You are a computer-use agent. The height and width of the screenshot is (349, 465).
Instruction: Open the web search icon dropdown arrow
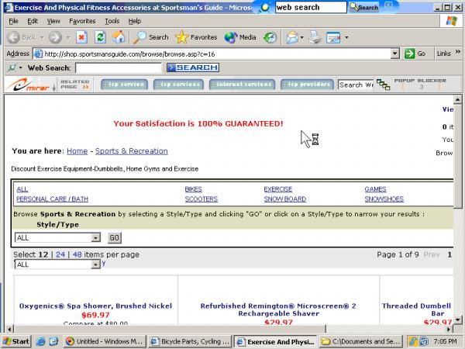coord(20,68)
